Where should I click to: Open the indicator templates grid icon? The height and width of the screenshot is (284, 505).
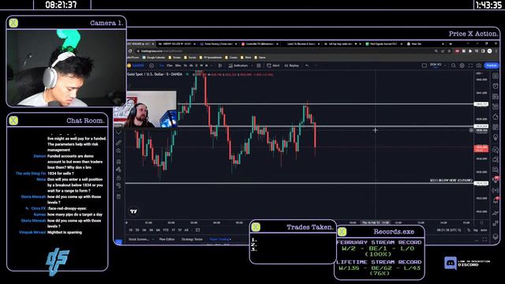coord(259,65)
